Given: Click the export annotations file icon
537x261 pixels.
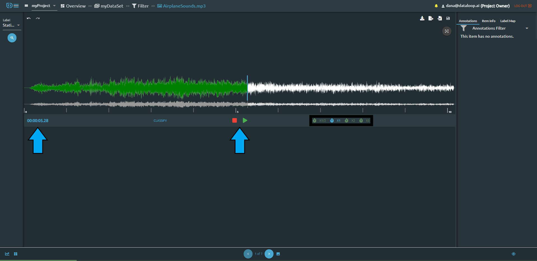Looking at the screenshot, I should tap(431, 18).
